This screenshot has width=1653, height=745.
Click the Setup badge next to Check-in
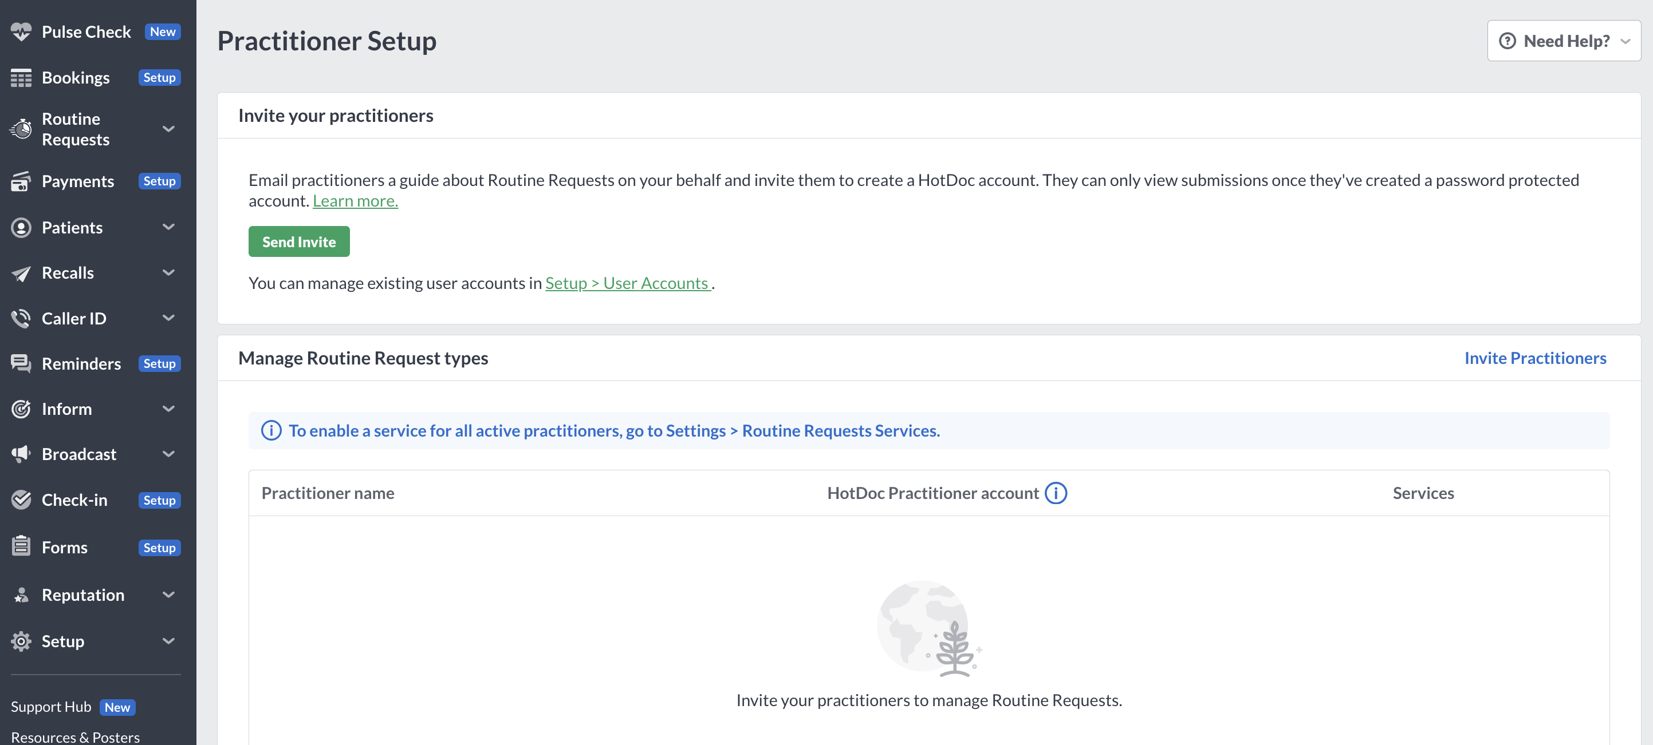(x=159, y=500)
